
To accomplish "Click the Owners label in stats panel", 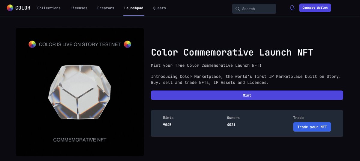I will tap(233, 118).
